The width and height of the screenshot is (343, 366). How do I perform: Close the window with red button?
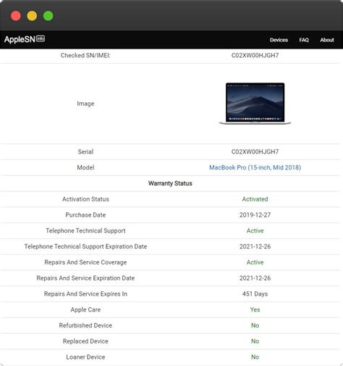pos(16,16)
